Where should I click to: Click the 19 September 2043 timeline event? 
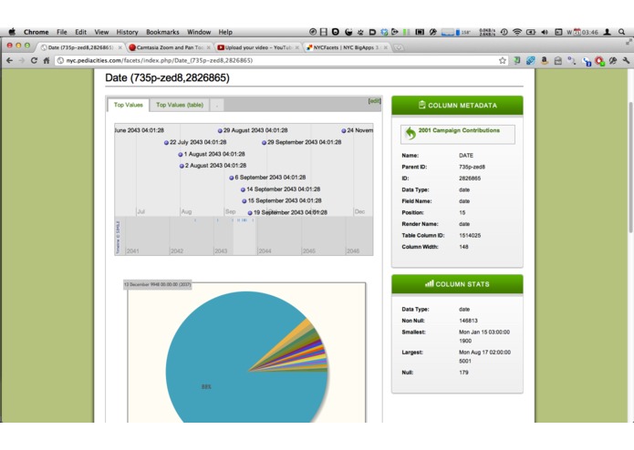(287, 212)
